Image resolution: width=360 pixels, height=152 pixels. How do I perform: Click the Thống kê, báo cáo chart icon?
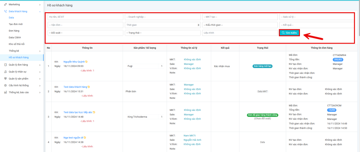tap(5, 92)
